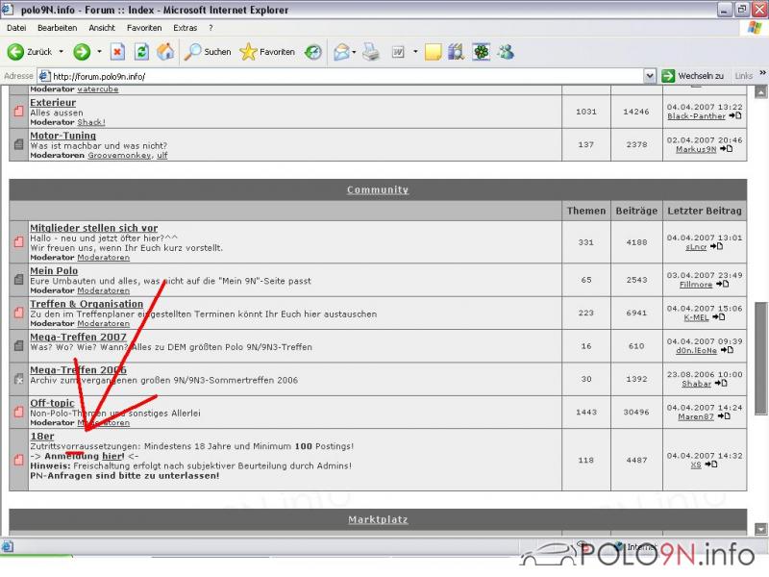769x577 pixels.
Task: Expand the Links toolbar chevron
Action: (762, 73)
